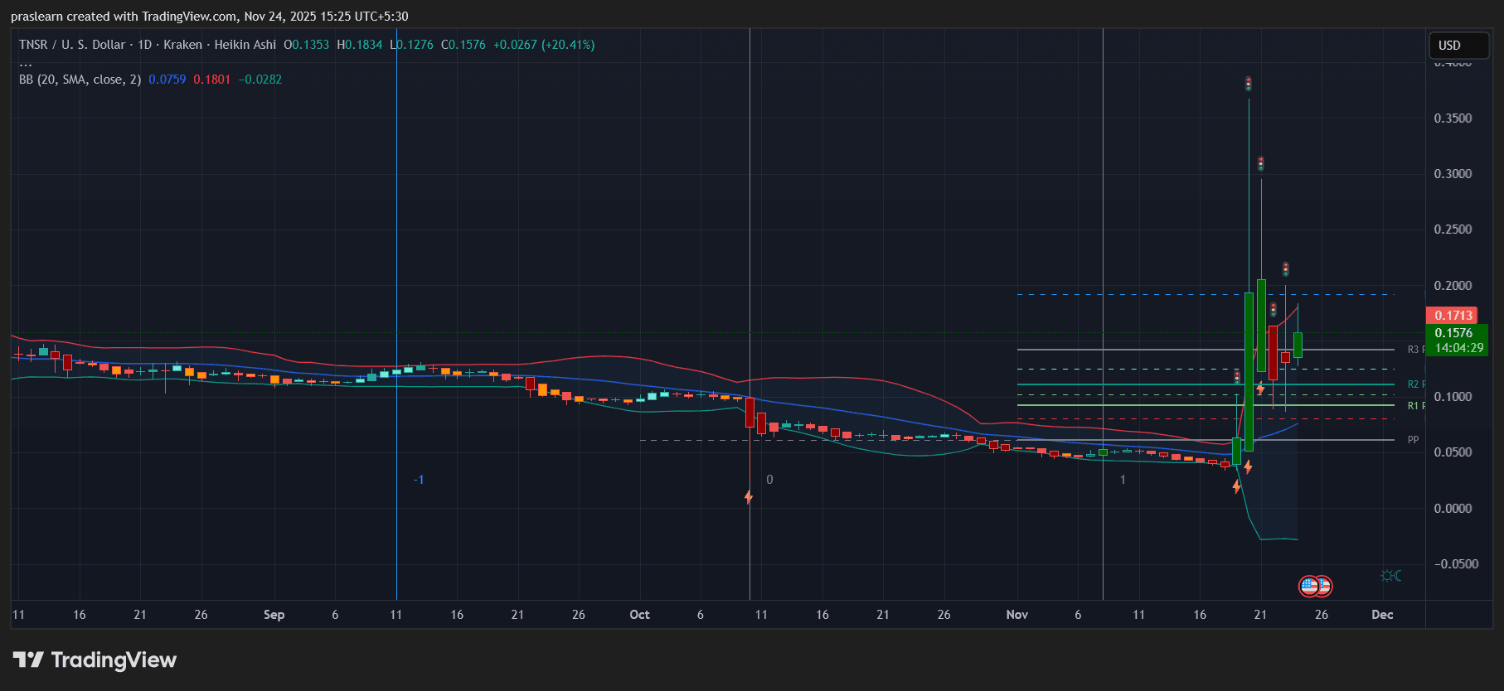Click the lowest lightning bolt near Nov 19
Viewport: 1504px width, 691px height.
(x=1236, y=487)
